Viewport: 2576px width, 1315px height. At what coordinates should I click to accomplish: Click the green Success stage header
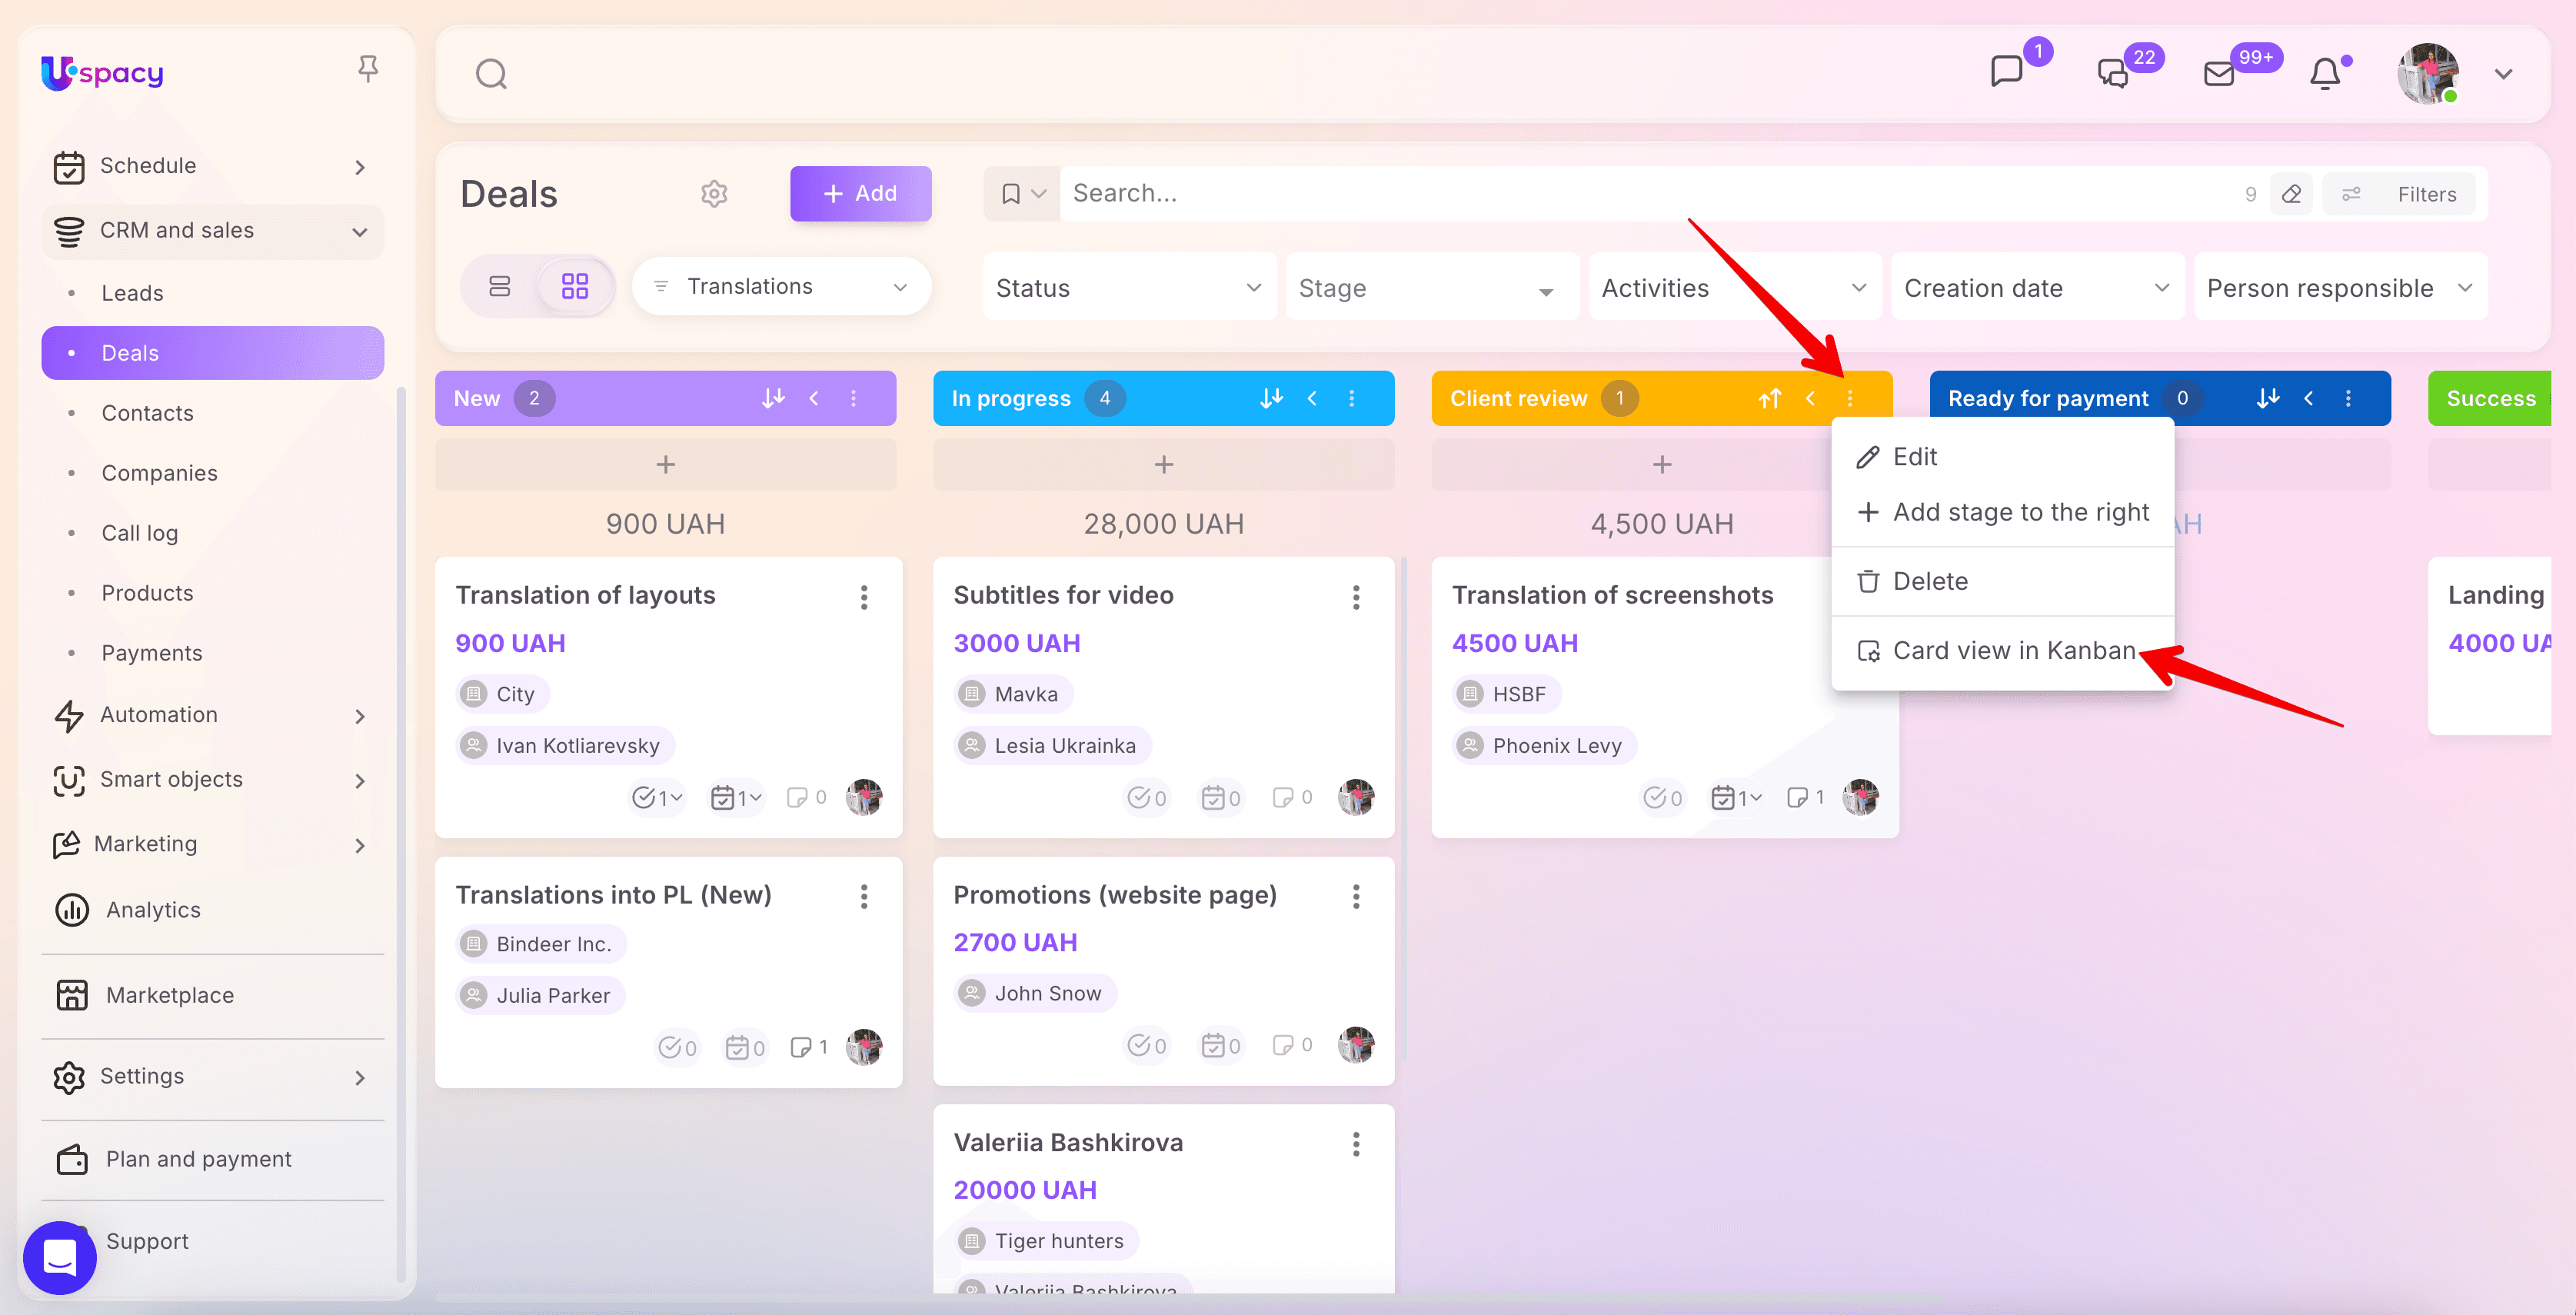pos(2489,398)
